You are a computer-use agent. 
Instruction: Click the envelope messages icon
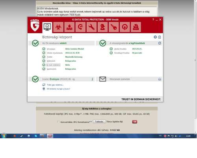tap(102, 79)
